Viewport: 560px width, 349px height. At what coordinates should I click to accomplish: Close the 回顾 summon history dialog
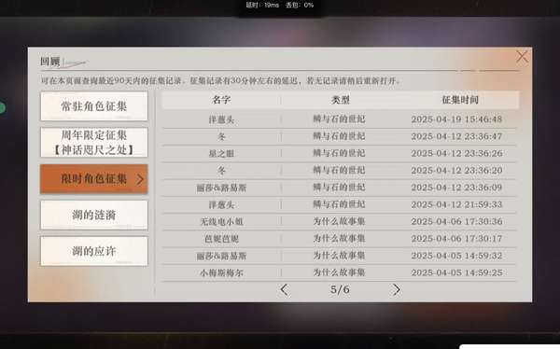coord(522,56)
